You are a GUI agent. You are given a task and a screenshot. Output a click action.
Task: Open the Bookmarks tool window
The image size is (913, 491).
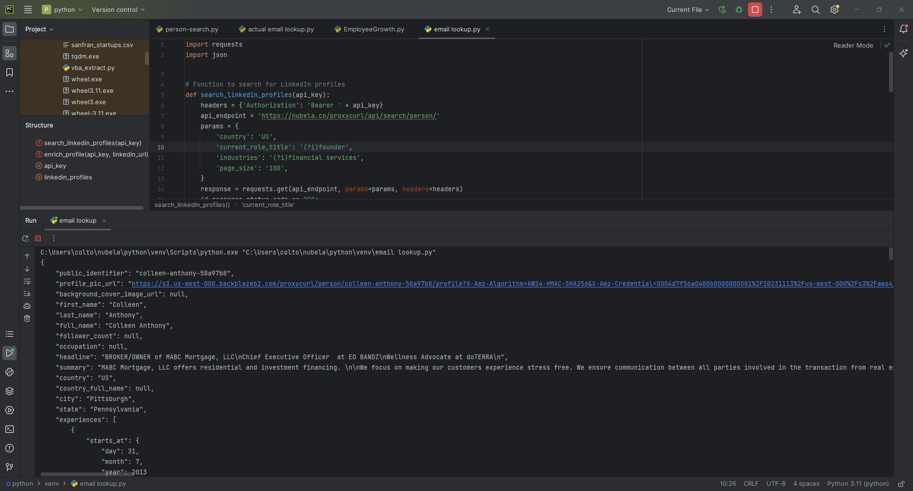10,72
